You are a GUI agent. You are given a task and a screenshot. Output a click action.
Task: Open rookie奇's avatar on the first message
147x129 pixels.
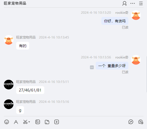(x=136, y=15)
